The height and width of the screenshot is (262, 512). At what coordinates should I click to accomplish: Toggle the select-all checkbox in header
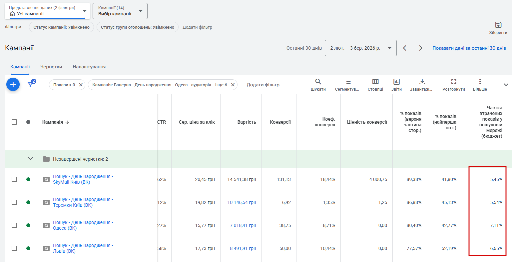14,122
